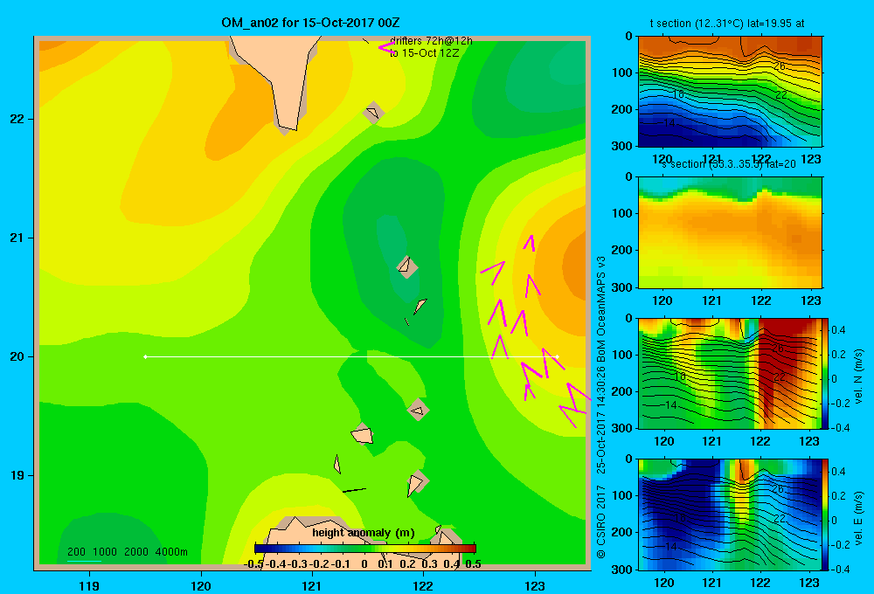Select the 'height anomaly (m)' label
874x594 pixels.
[x=364, y=533]
